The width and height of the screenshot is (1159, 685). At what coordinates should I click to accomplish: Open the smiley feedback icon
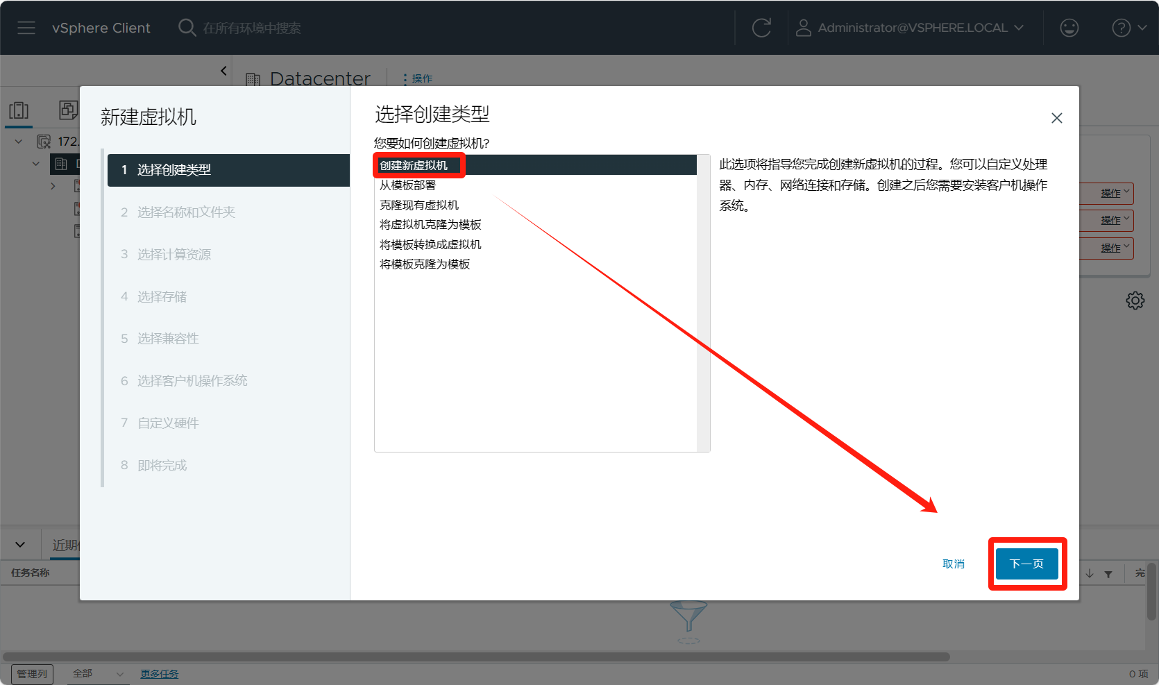pos(1069,28)
